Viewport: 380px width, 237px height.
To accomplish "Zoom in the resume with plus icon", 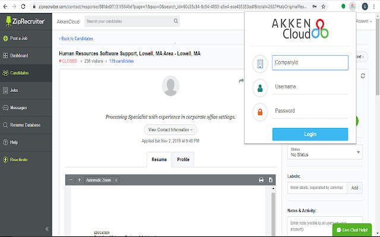I will point(79,180).
